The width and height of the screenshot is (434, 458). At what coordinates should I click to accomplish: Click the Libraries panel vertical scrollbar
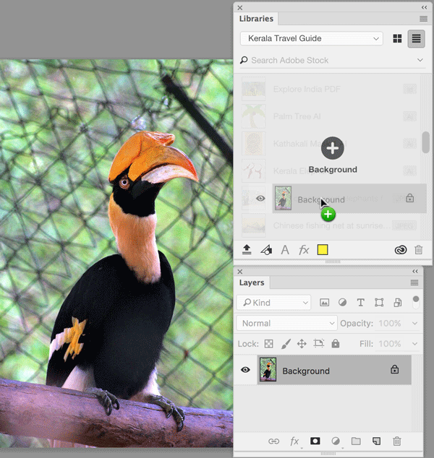425,142
